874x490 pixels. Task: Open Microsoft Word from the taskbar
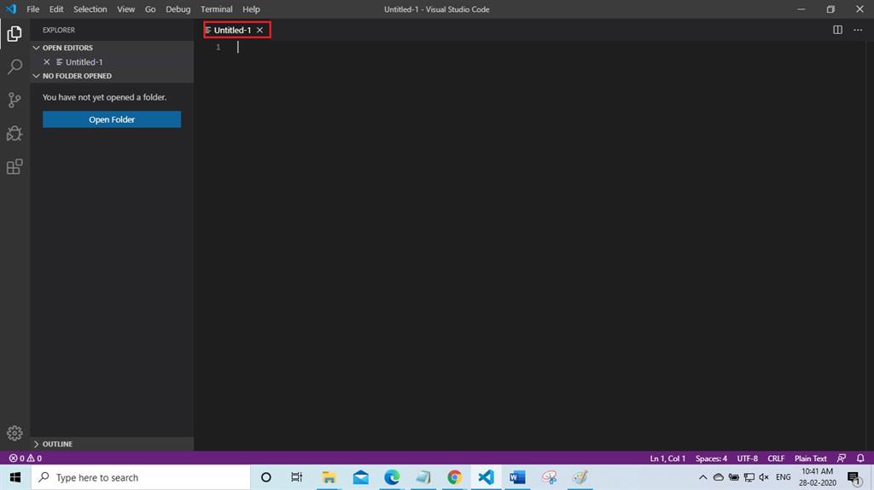517,477
